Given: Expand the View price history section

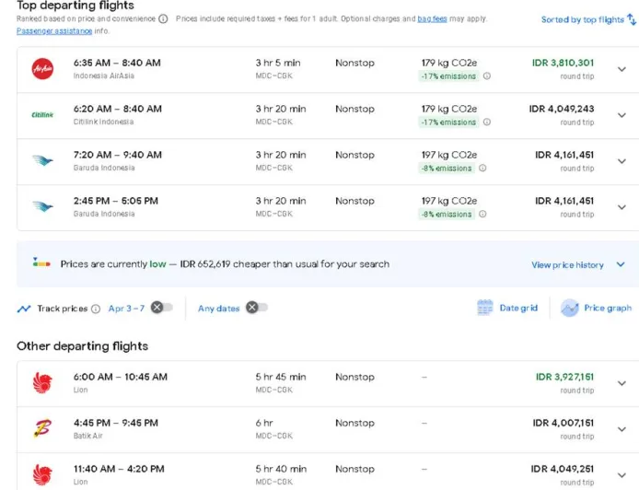Looking at the screenshot, I should click(x=621, y=264).
